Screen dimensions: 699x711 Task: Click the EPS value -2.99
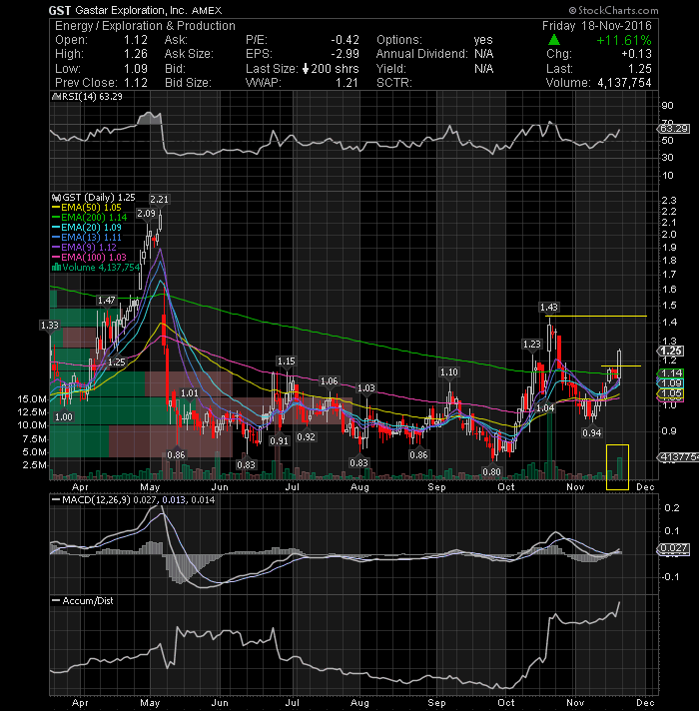[345, 54]
